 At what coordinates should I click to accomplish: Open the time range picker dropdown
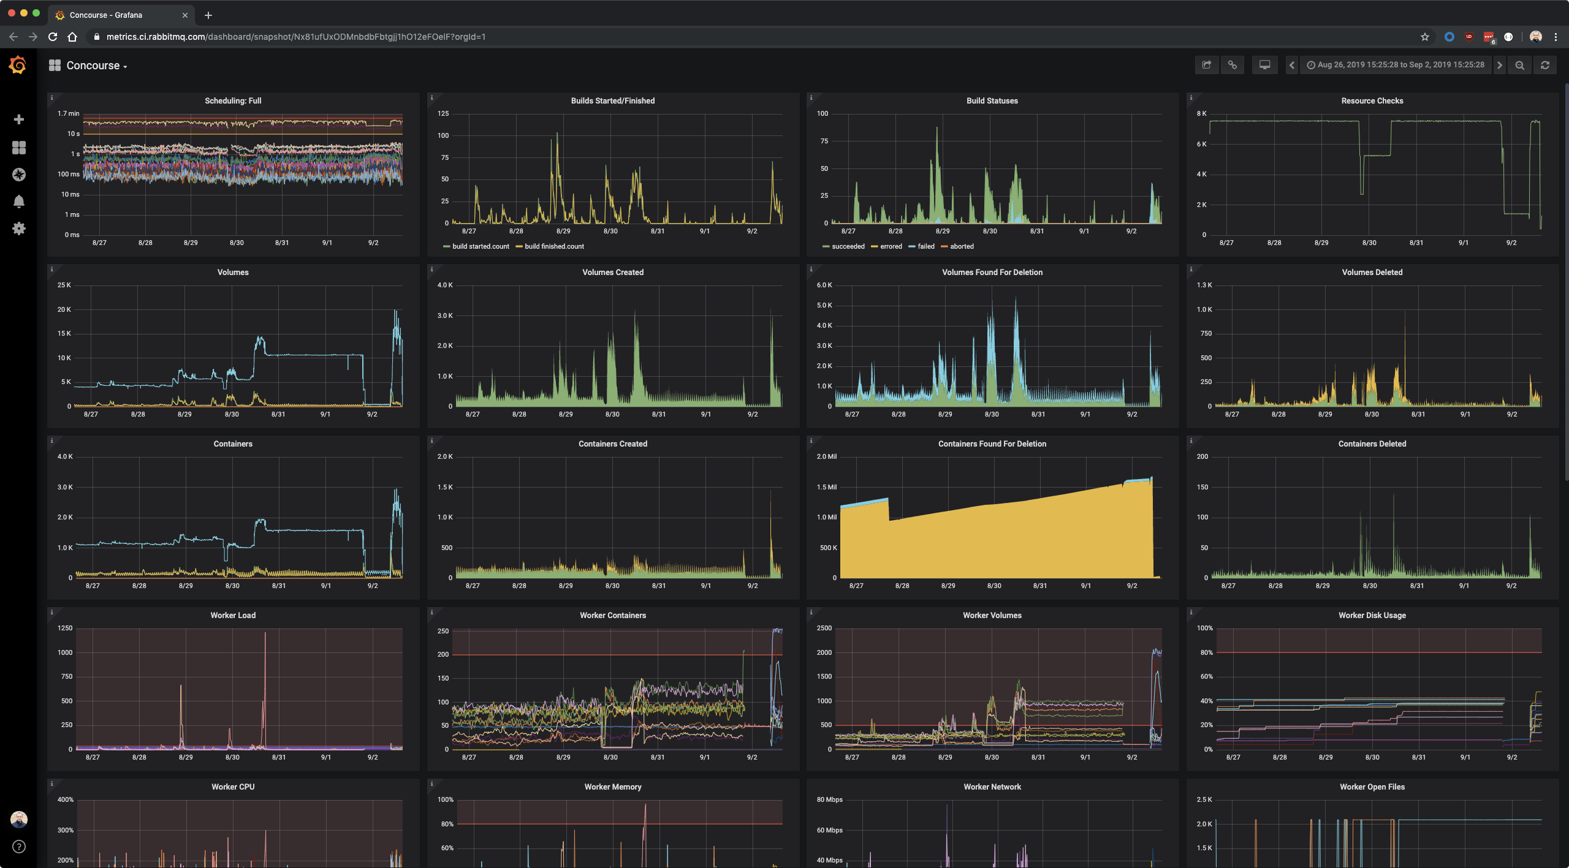[x=1395, y=65]
